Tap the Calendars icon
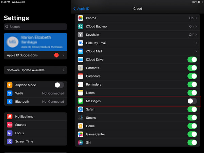This screenshot has height=153, width=204. tap(80, 76)
